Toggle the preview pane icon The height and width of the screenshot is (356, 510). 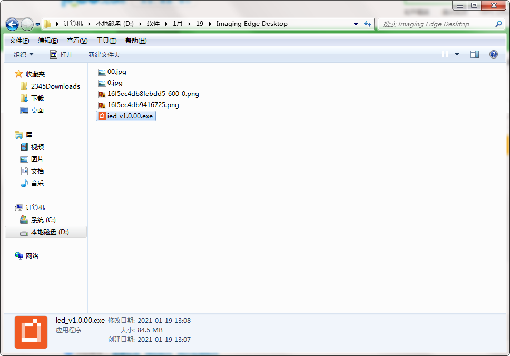tap(475, 54)
